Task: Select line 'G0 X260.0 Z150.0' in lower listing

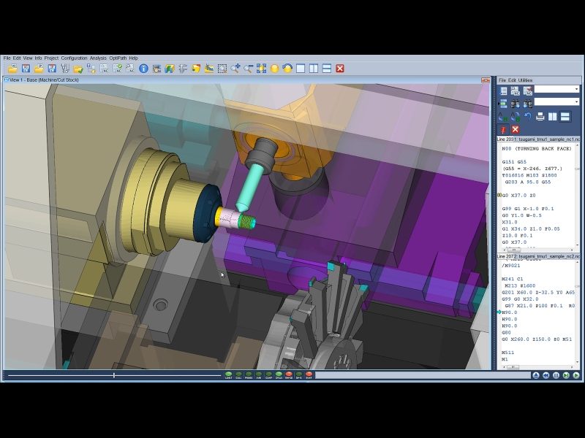Action: (537, 339)
